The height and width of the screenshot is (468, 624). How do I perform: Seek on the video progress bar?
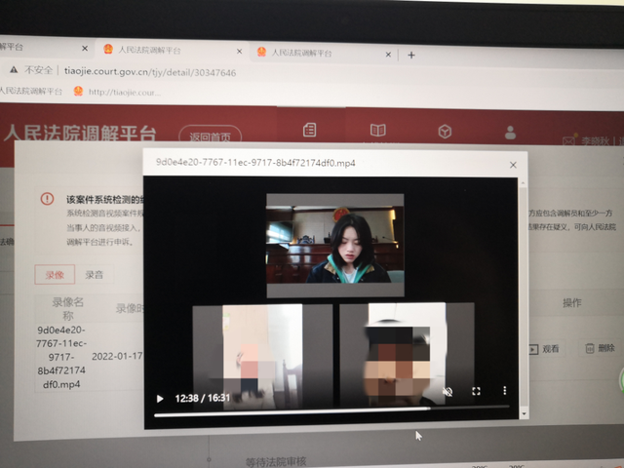331,411
